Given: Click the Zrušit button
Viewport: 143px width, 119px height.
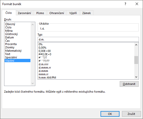Looking at the screenshot, I should tap(131, 114).
